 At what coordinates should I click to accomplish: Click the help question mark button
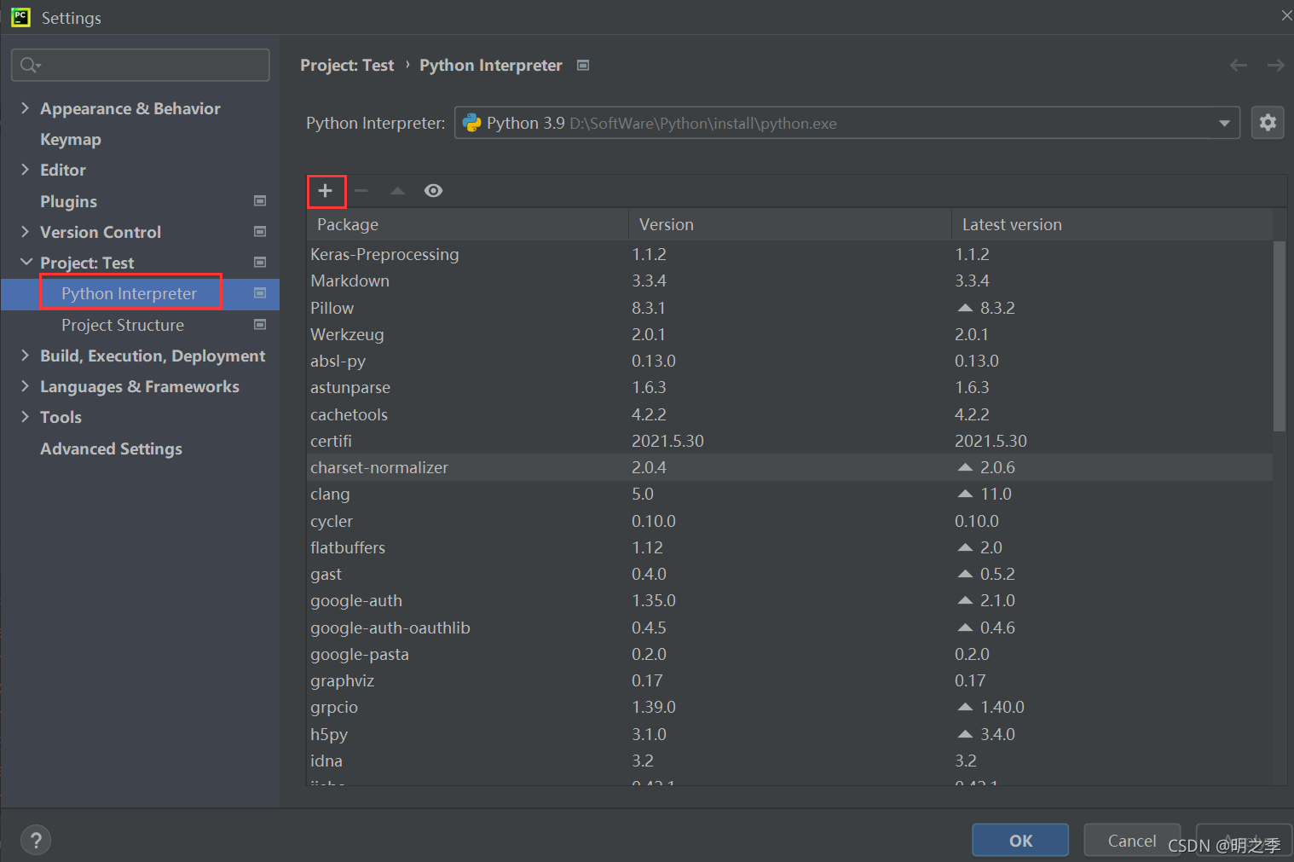36,840
